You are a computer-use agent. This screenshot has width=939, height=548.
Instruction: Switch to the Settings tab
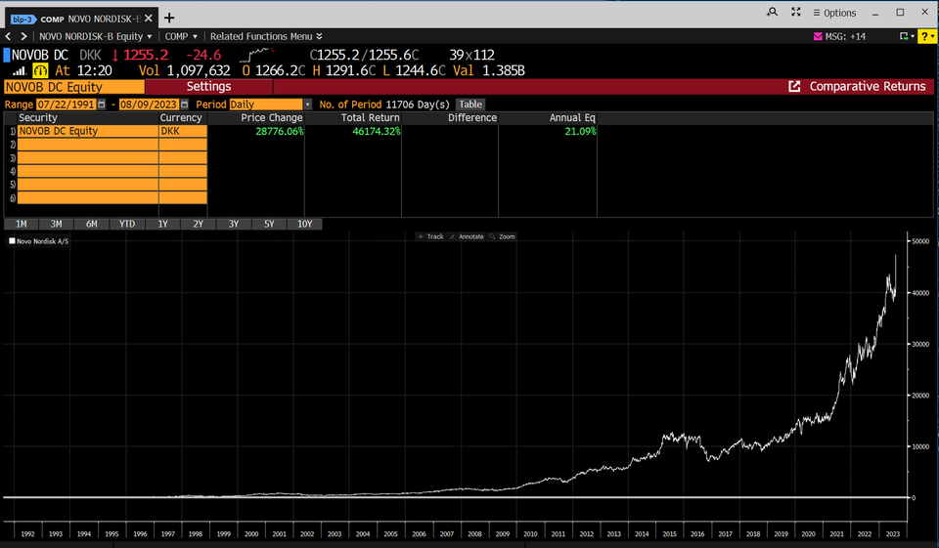coord(208,87)
